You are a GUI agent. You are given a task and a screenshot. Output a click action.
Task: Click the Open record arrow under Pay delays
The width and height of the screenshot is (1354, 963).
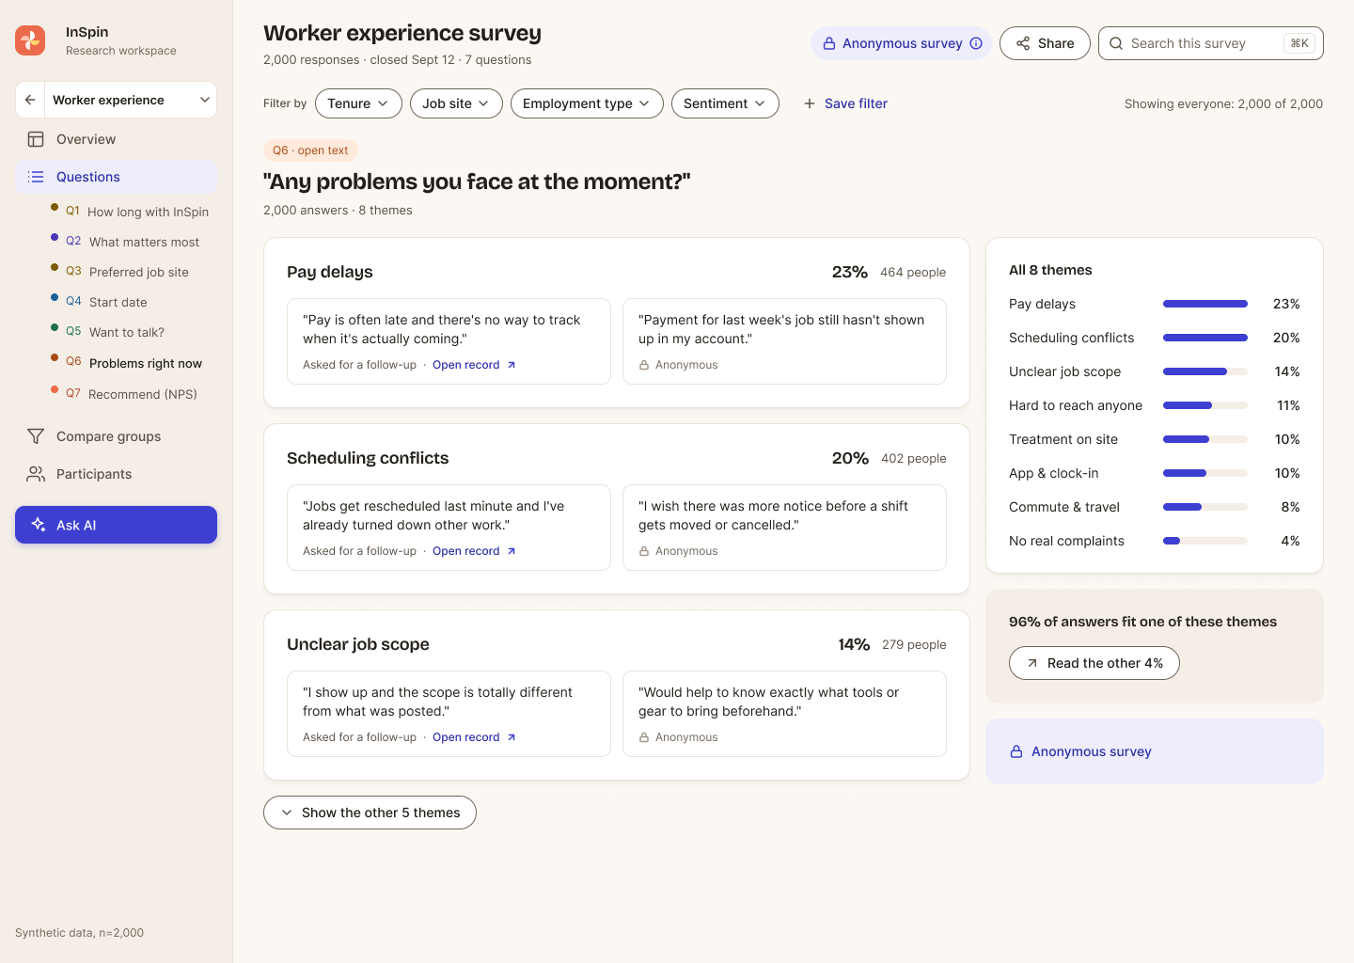click(x=512, y=365)
